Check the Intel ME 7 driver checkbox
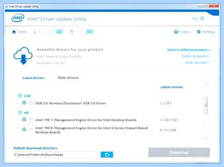224x167 pixels. [x=31, y=120]
